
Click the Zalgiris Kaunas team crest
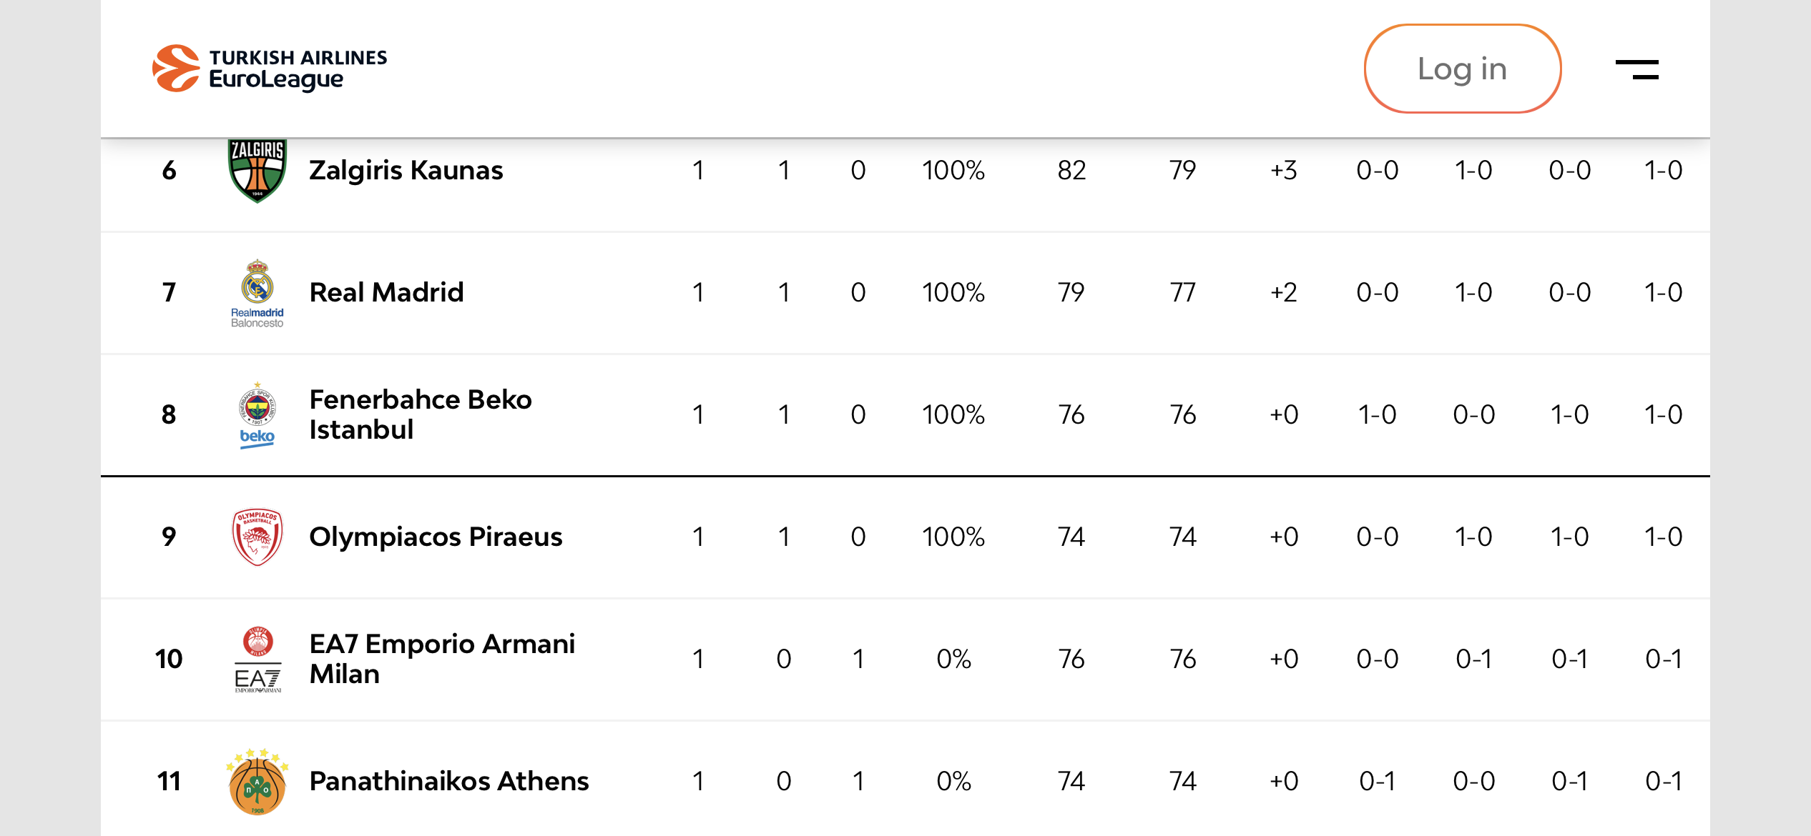pyautogui.click(x=257, y=171)
